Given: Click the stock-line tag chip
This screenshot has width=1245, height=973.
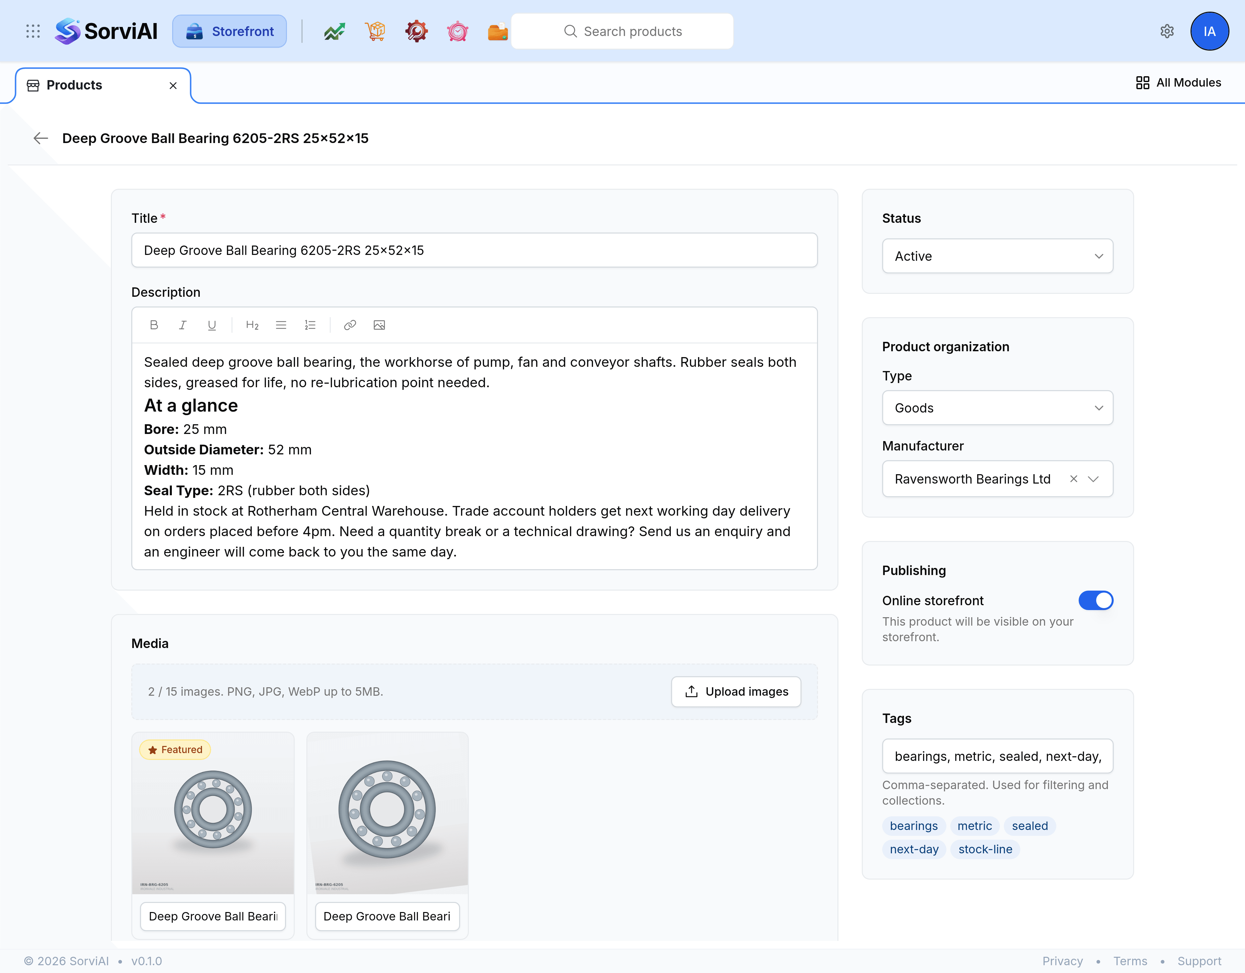Looking at the screenshot, I should coord(985,849).
